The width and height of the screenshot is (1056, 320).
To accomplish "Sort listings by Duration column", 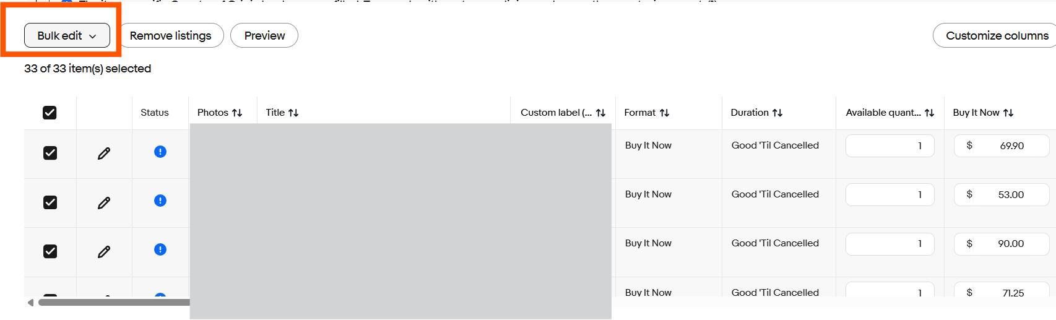I will (756, 113).
